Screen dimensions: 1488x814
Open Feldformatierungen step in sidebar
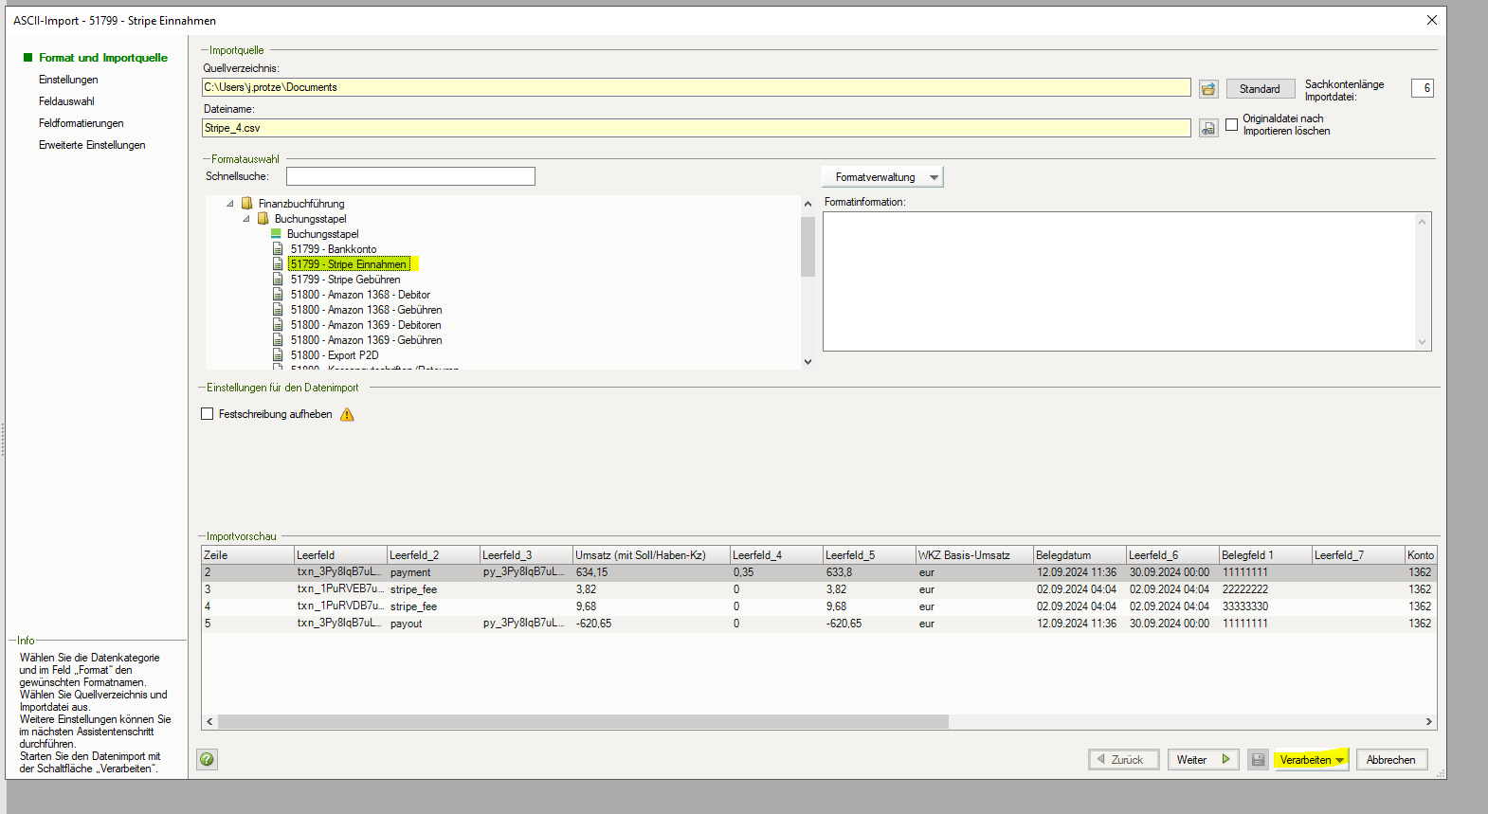[81, 123]
